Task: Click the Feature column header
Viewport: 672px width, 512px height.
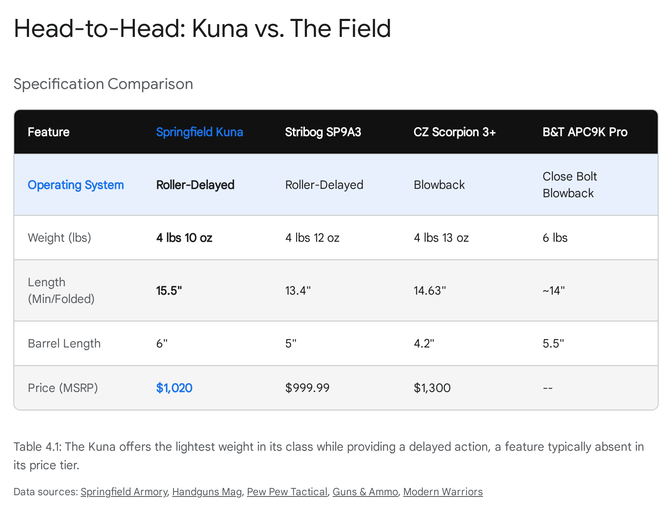Action: pos(49,132)
